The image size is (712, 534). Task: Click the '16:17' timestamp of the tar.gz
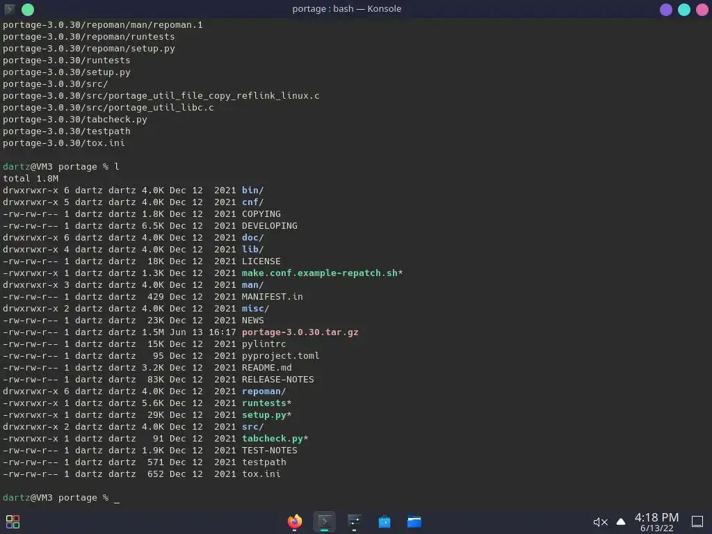[222, 332]
